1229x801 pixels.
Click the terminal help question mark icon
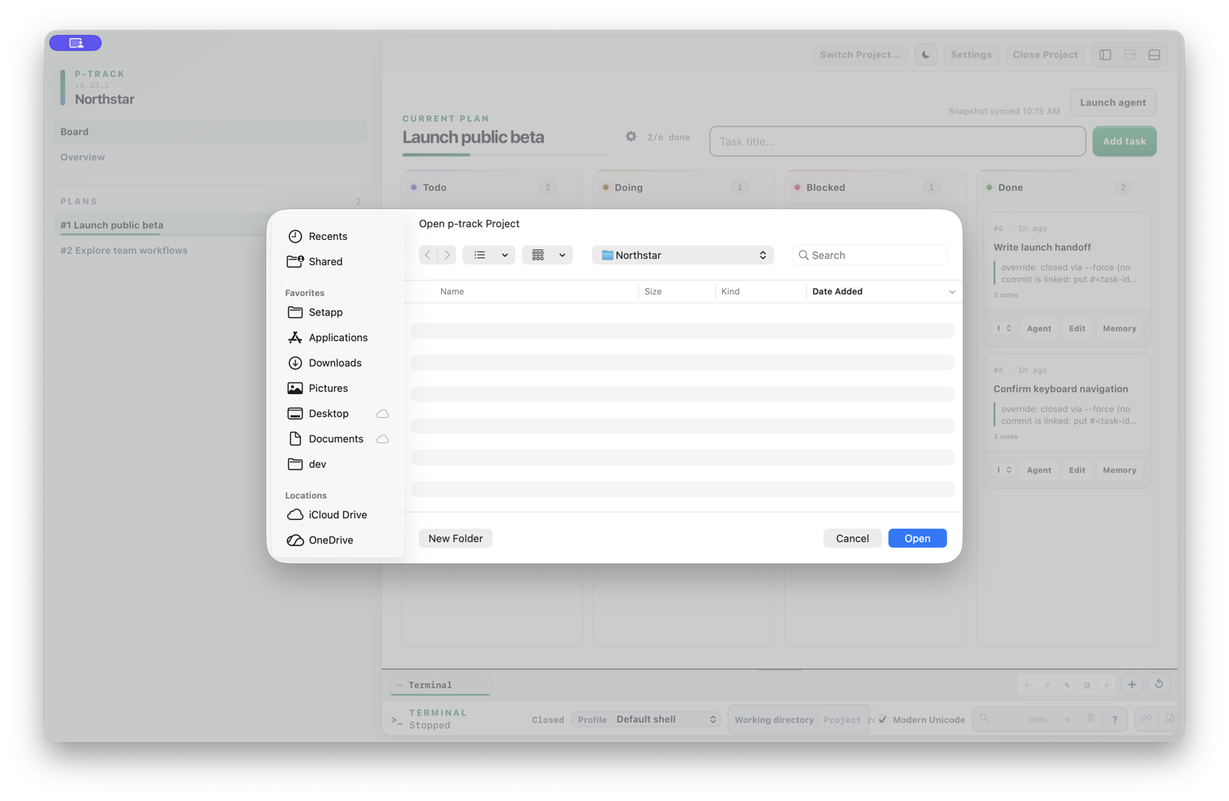click(1115, 719)
